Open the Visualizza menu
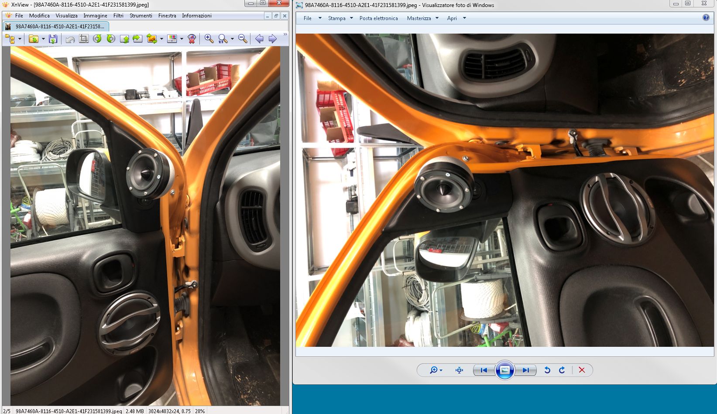The image size is (717, 414). 66,16
